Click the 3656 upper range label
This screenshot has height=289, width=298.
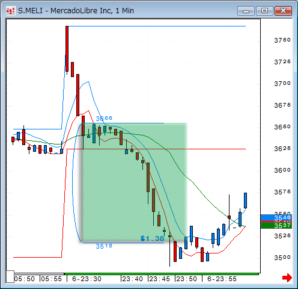(x=104, y=119)
